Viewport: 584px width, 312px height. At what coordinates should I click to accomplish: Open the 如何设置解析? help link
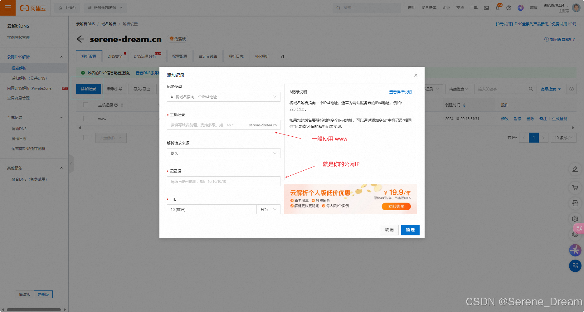(559, 39)
